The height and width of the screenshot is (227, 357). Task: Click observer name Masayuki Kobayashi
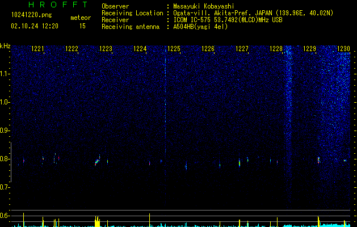pos(204,6)
